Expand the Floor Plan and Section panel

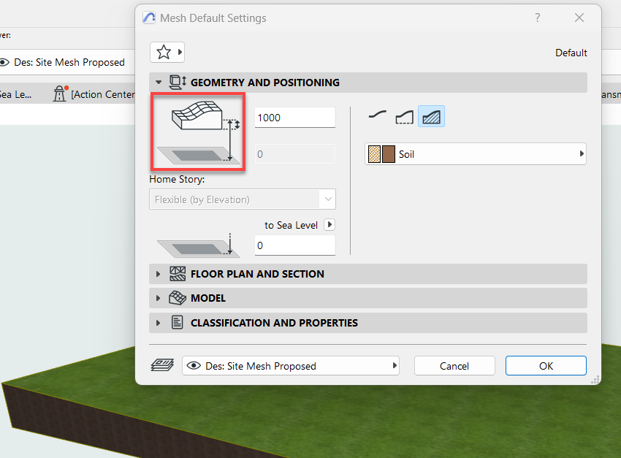click(x=159, y=274)
